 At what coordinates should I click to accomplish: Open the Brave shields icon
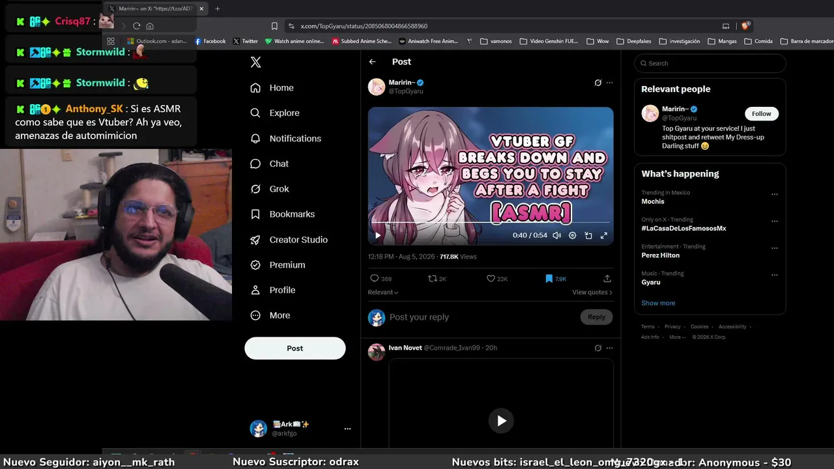click(745, 26)
